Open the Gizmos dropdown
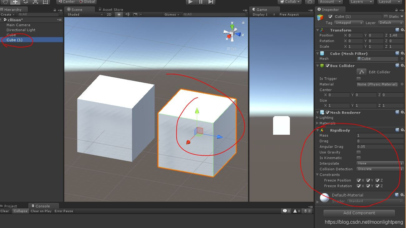Screen dimensions: 406x228 pyautogui.click(x=172, y=14)
